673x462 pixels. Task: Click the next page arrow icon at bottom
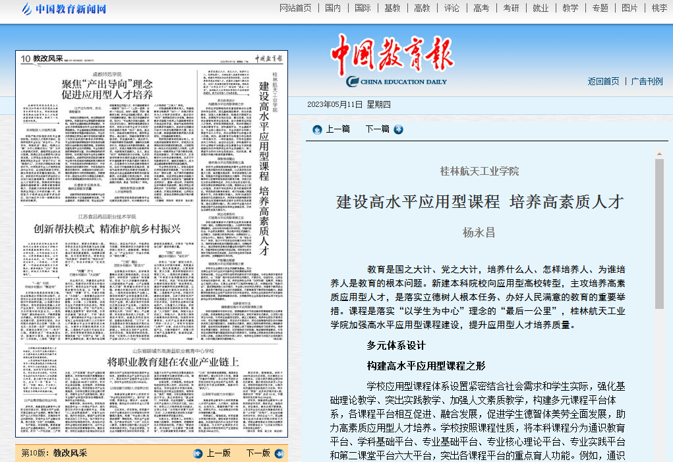pyautogui.click(x=277, y=453)
